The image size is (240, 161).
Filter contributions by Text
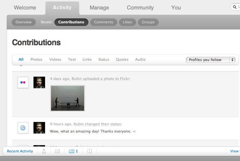point(72,60)
